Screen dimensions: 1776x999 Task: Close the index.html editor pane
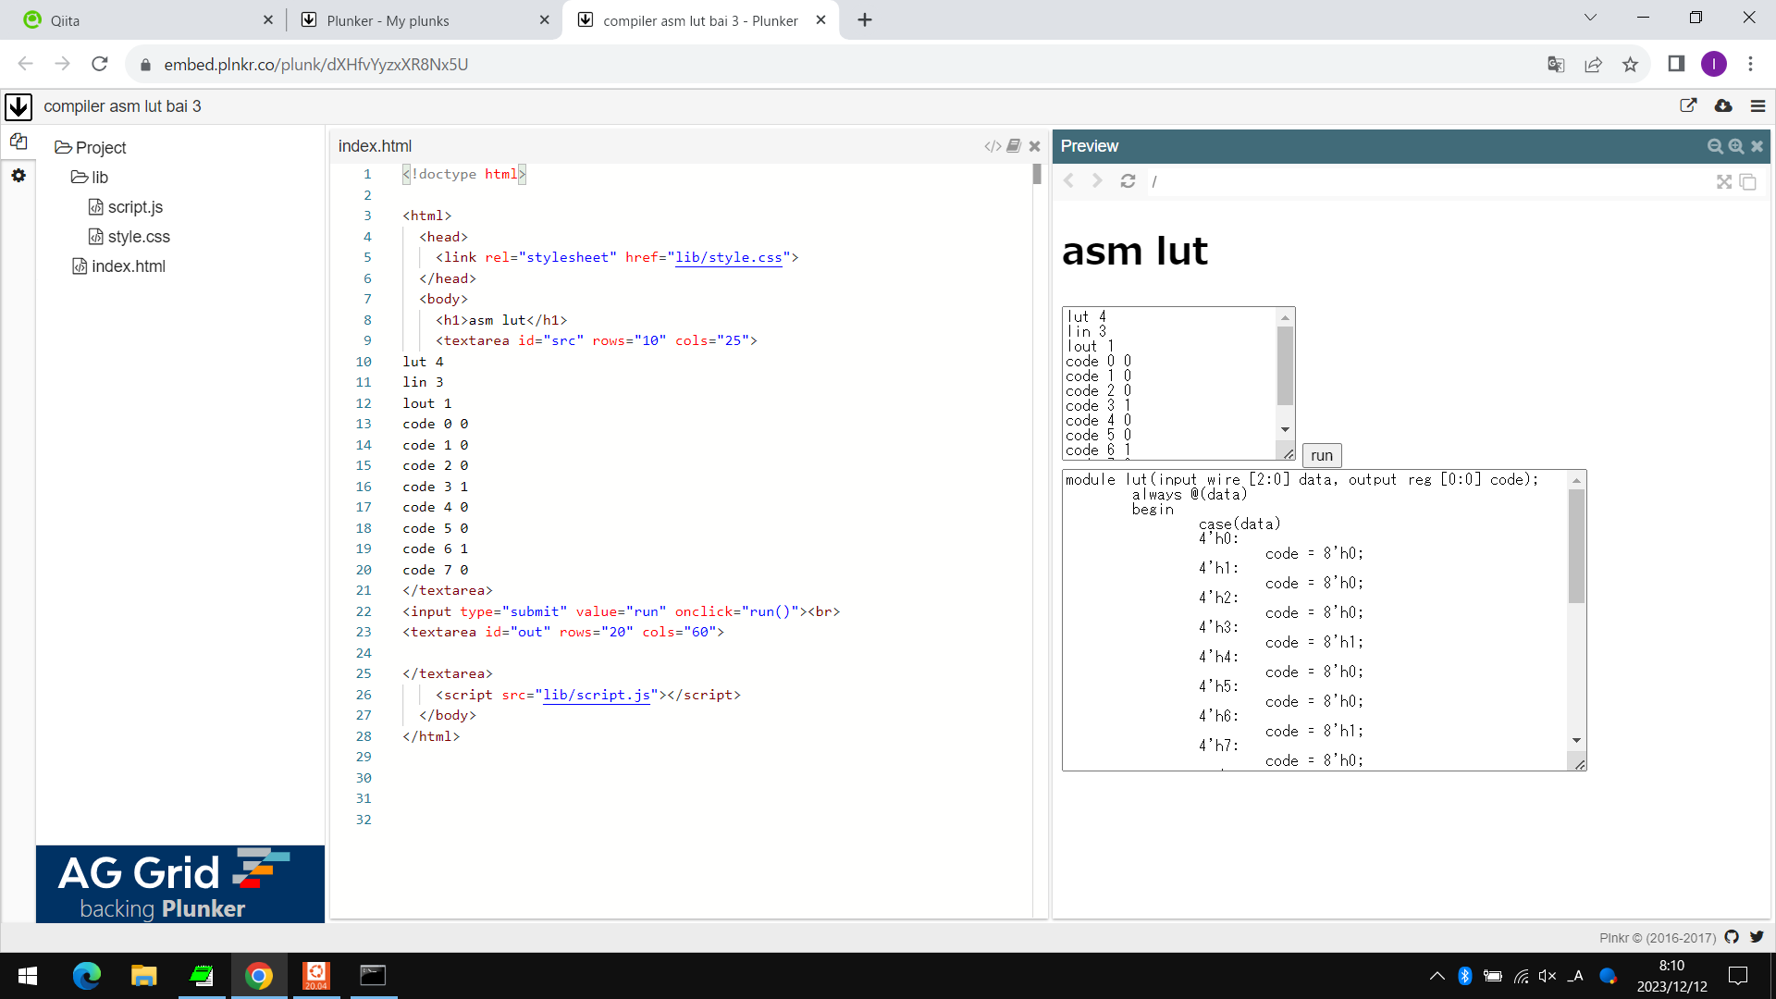(x=1035, y=146)
